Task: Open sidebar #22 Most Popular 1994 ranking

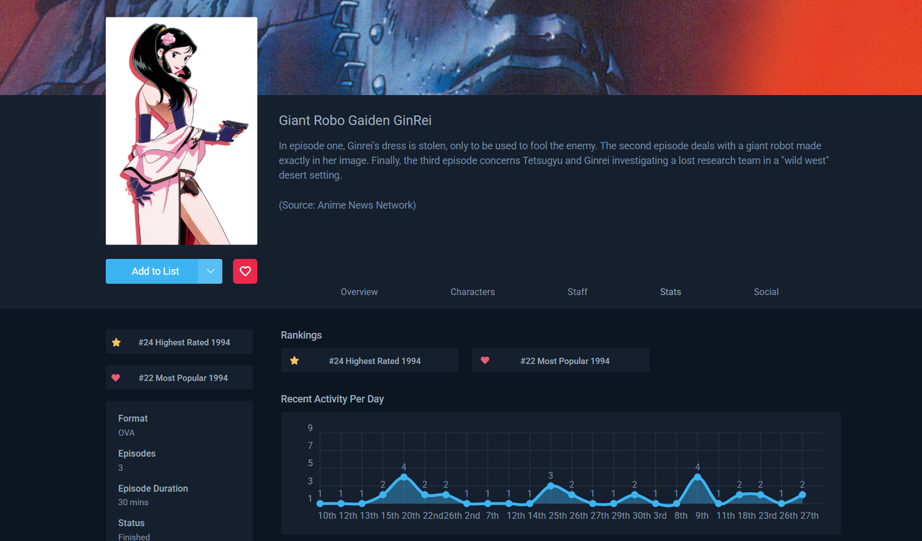Action: click(179, 377)
